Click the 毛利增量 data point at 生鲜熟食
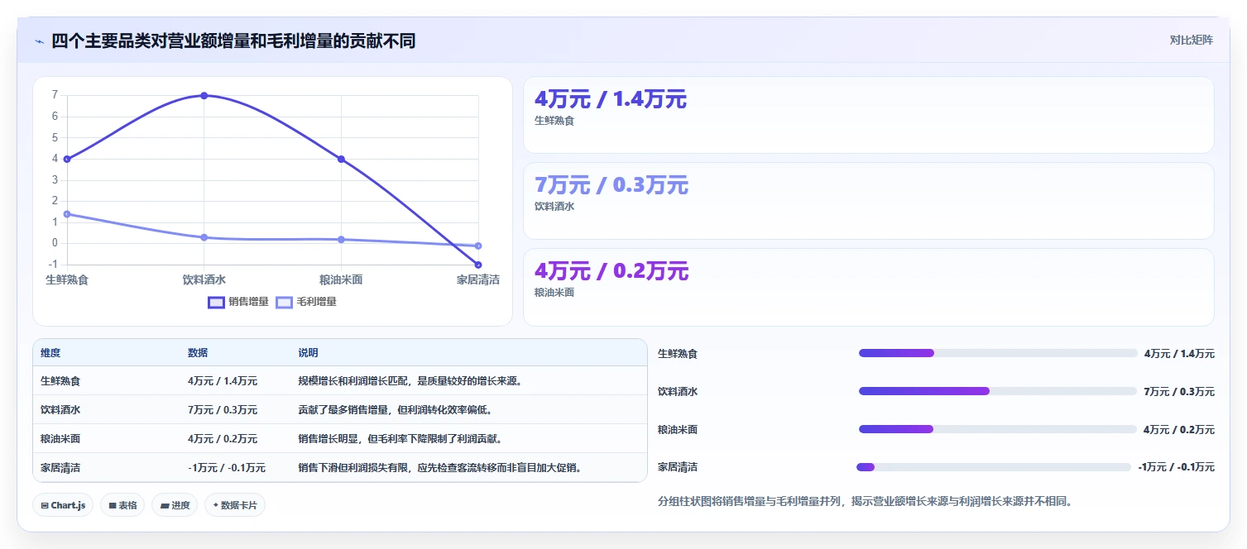The height and width of the screenshot is (549, 1247). [x=67, y=214]
